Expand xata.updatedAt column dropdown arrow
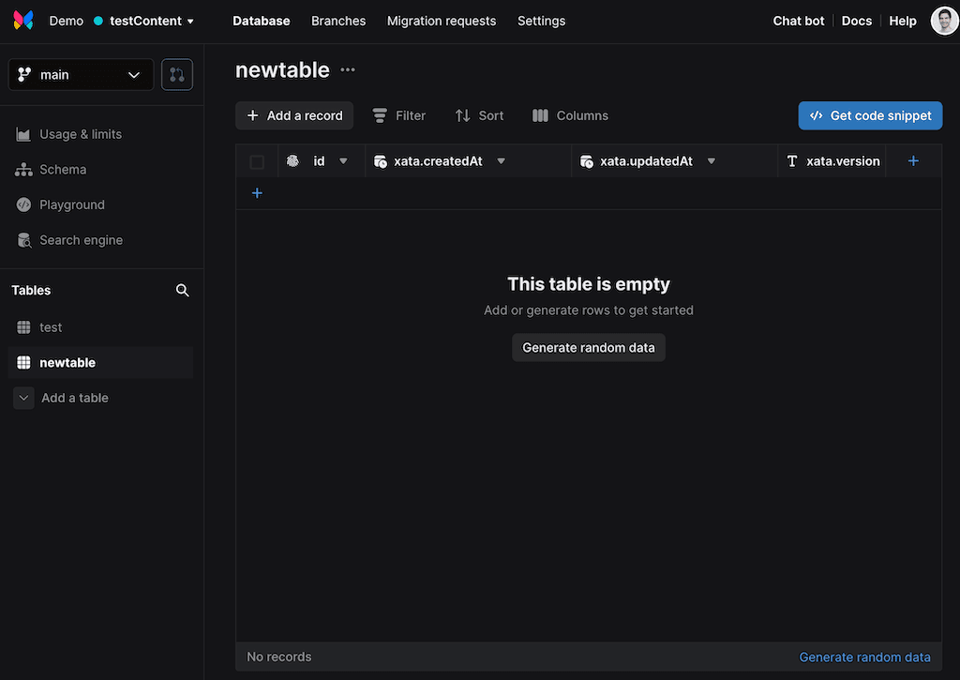 coord(712,161)
